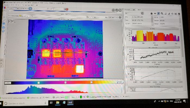Click the yellow folder browse icon

click(x=20, y=16)
